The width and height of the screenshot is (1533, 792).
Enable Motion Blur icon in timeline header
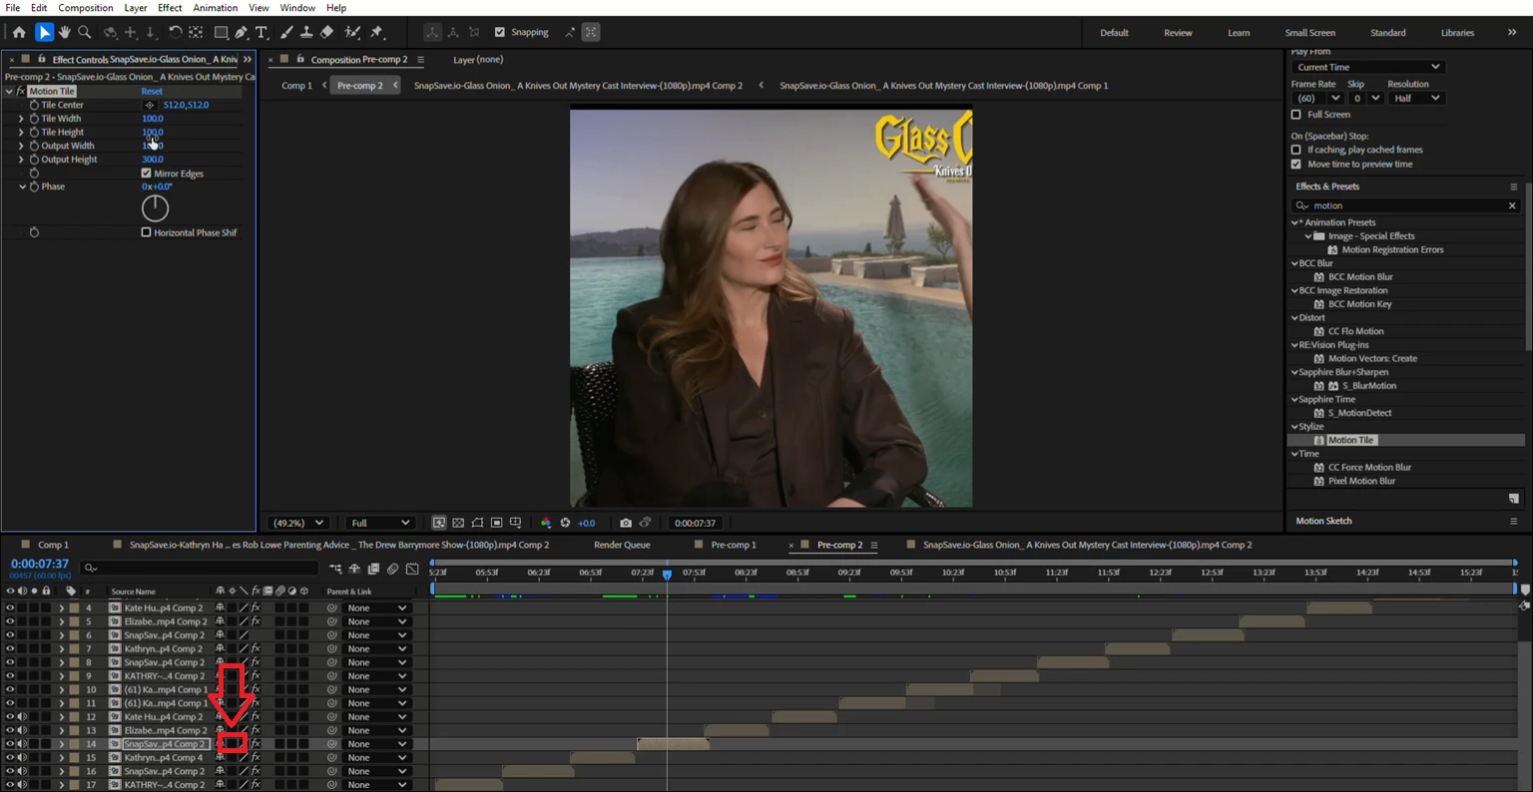393,569
